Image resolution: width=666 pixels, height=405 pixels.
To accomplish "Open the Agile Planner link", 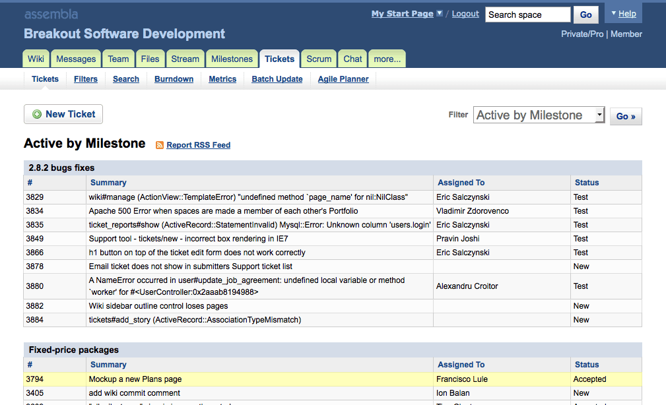I will click(x=343, y=79).
